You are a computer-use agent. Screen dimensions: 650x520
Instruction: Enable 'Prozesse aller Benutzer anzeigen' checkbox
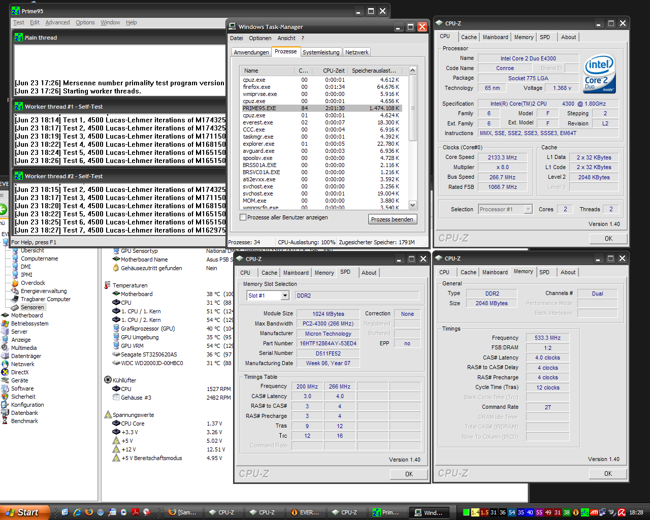click(x=243, y=217)
